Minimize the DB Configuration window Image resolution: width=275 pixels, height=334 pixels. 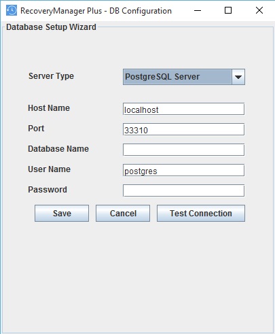pos(198,10)
